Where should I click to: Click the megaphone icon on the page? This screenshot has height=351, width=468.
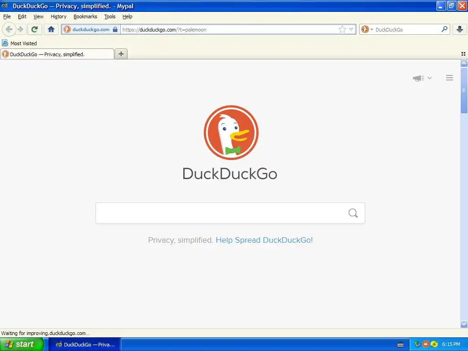[x=418, y=78]
